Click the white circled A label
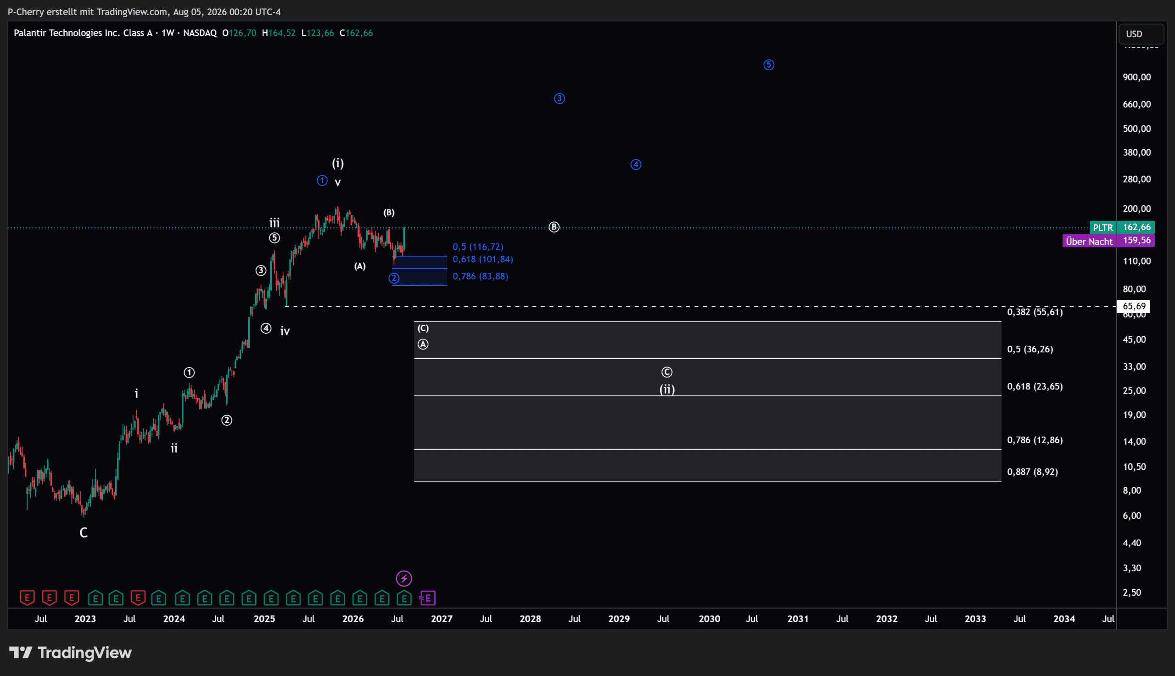Image resolution: width=1175 pixels, height=676 pixels. 423,344
